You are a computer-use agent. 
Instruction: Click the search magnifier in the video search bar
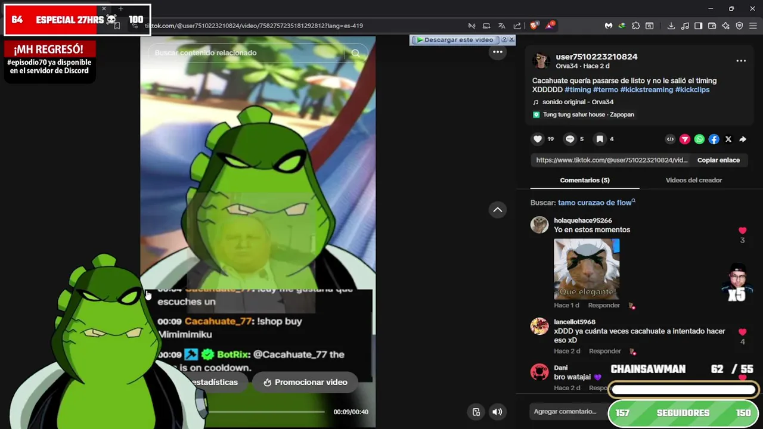tap(355, 53)
